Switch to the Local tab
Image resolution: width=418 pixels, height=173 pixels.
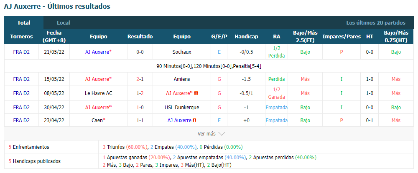pos(64,23)
